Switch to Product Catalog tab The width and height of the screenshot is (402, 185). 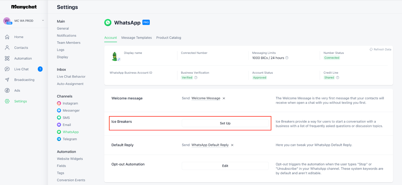pyautogui.click(x=169, y=38)
